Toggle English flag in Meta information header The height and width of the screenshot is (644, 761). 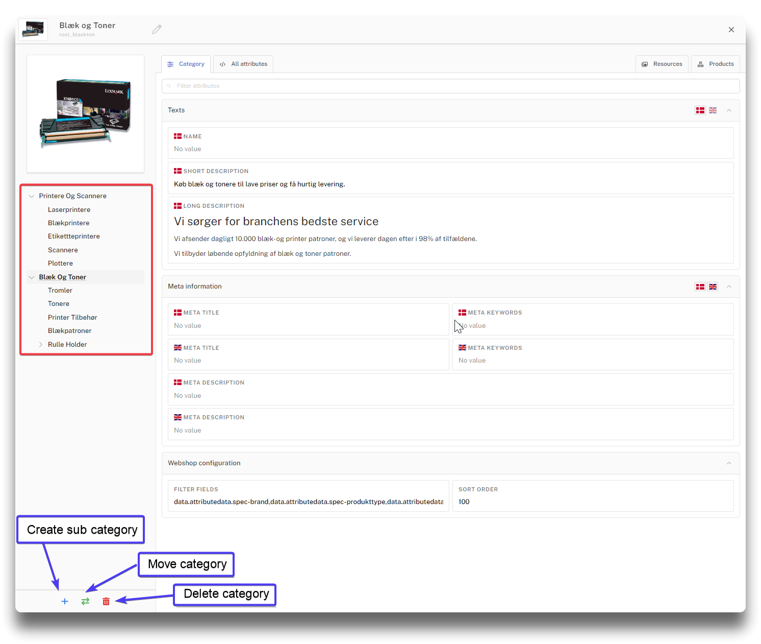tap(713, 287)
